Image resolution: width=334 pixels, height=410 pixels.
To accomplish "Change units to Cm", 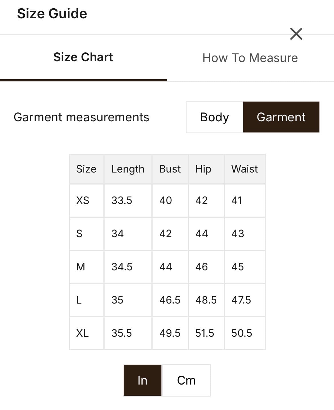I will 186,380.
